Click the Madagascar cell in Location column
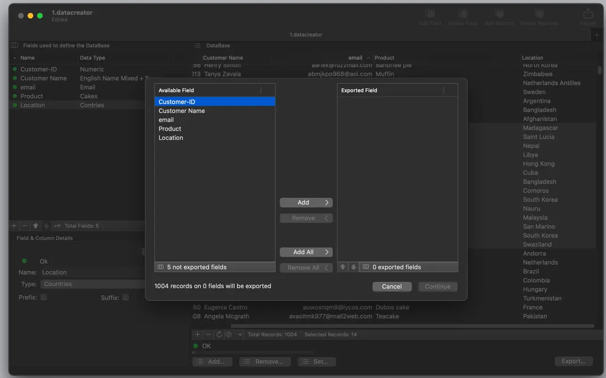This screenshot has height=378, width=606. point(540,128)
